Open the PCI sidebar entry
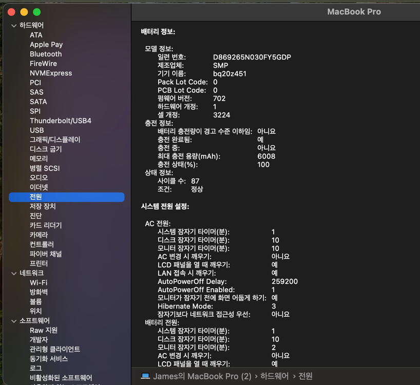 point(35,83)
